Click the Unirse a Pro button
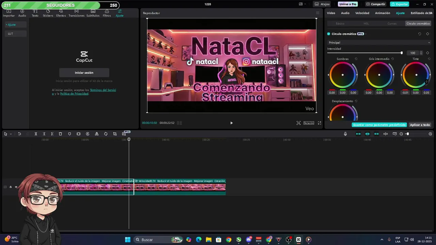This screenshot has height=245, width=436. tap(348, 4)
